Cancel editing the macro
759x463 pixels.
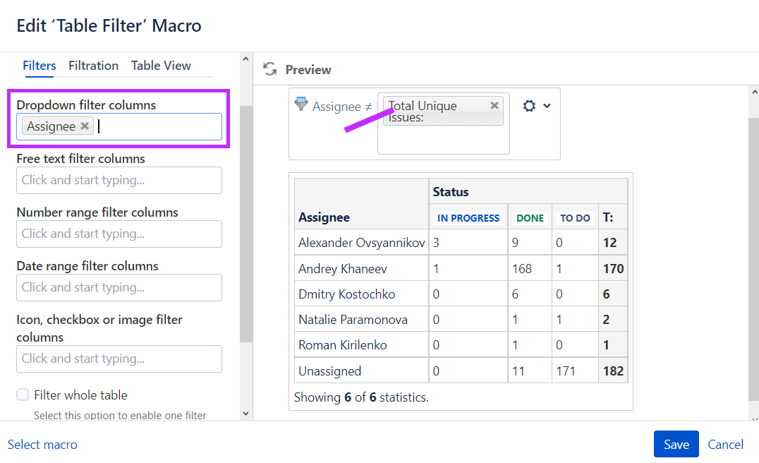point(725,444)
